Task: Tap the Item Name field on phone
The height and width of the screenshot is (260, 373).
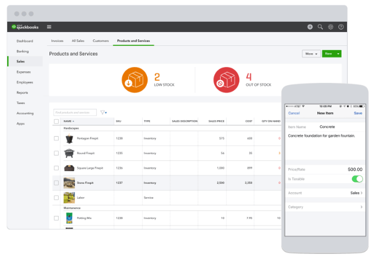Action: click(x=325, y=127)
